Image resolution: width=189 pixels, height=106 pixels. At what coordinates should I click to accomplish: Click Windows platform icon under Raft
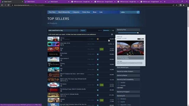pos(61,71)
